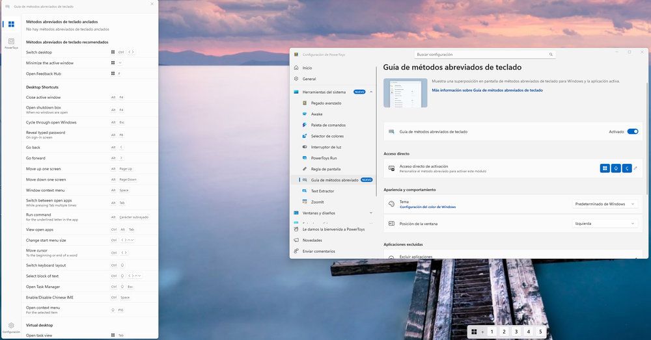Viewport: 651px width, 340px height.
Task: Click Windows logo in bottom shortcut indicator
Action: click(474, 332)
